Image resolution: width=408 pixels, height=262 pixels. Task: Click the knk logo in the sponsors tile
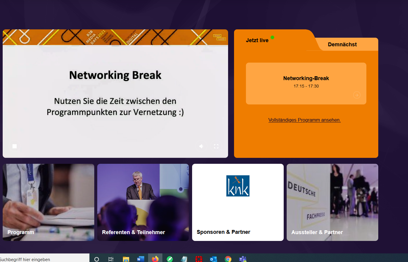[238, 186]
